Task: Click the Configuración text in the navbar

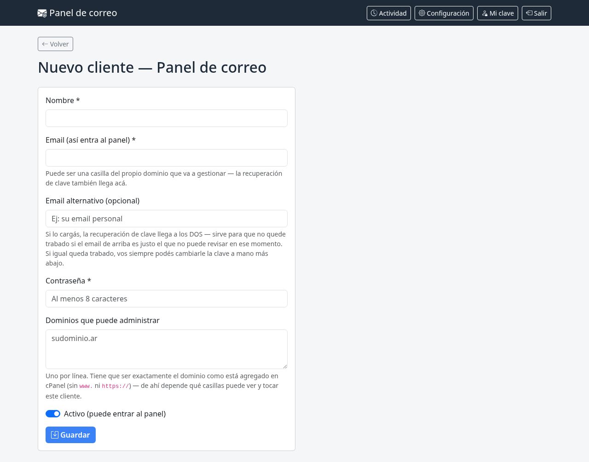Action: tap(448, 13)
